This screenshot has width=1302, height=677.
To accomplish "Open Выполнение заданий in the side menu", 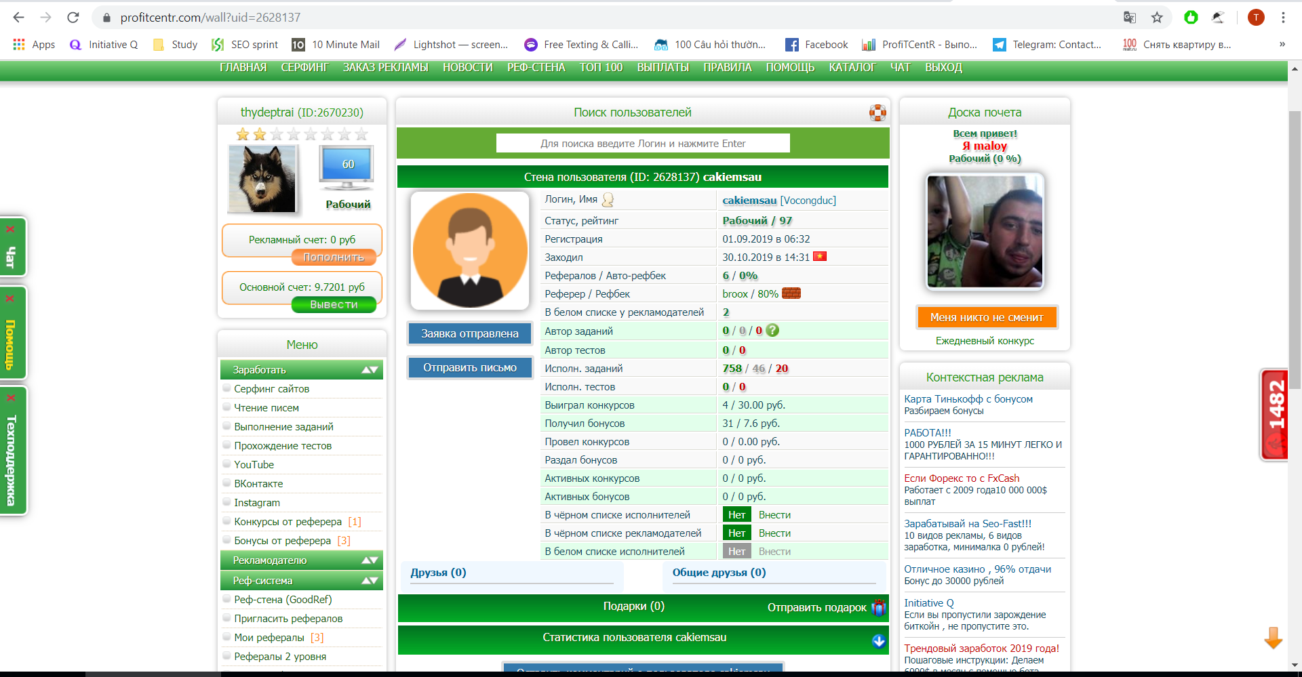I will tap(283, 427).
